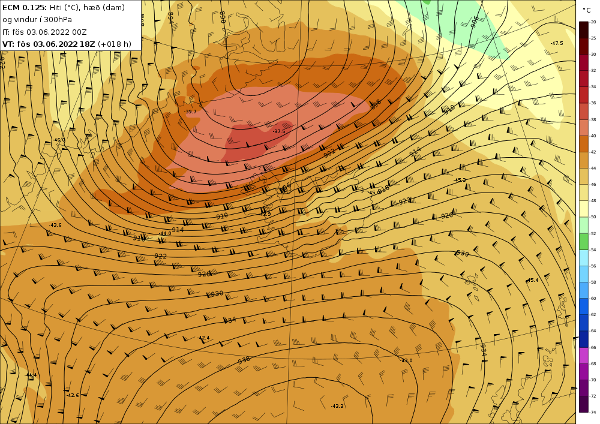
Task: Click the -43.6 temperature label on the map
Action: pyautogui.click(x=55, y=225)
